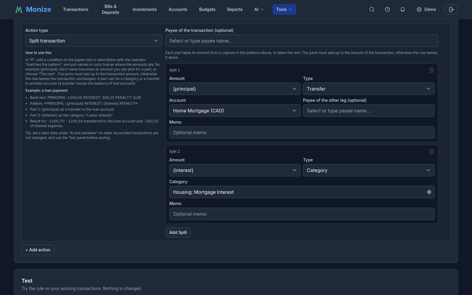Click the Split 2 memo field
The width and height of the screenshot is (472, 295).
click(302, 214)
